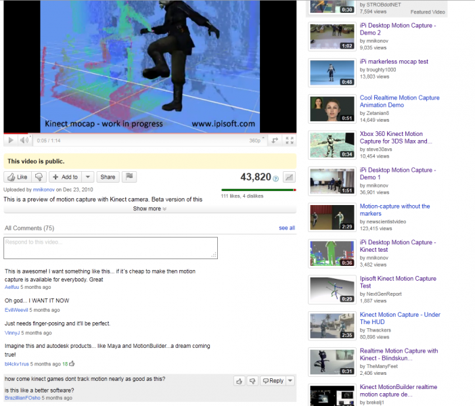This screenshot has height=406, width=475.
Task: Toggle the expand player size icon
Action: 275,141
